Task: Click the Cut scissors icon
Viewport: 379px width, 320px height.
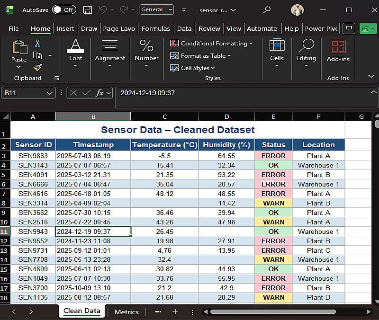Action: (38, 44)
